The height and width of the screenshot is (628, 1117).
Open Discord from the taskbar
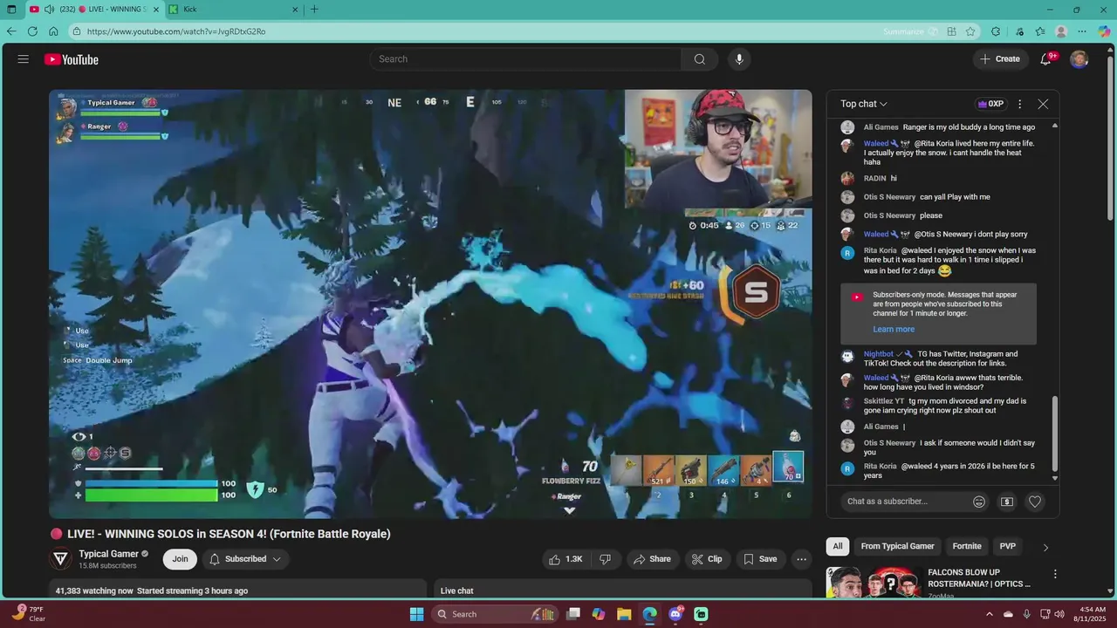pos(675,614)
